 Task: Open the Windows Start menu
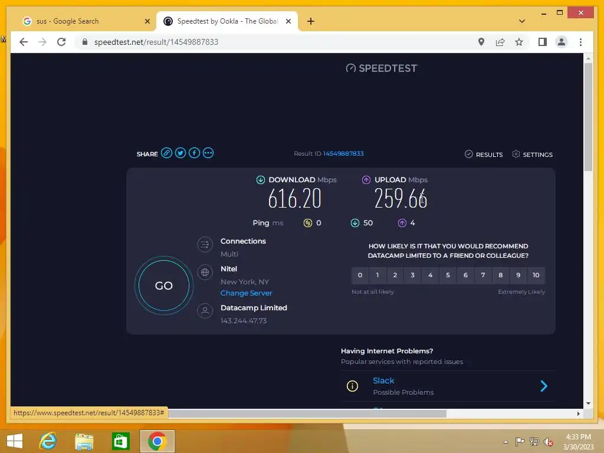(x=15, y=441)
